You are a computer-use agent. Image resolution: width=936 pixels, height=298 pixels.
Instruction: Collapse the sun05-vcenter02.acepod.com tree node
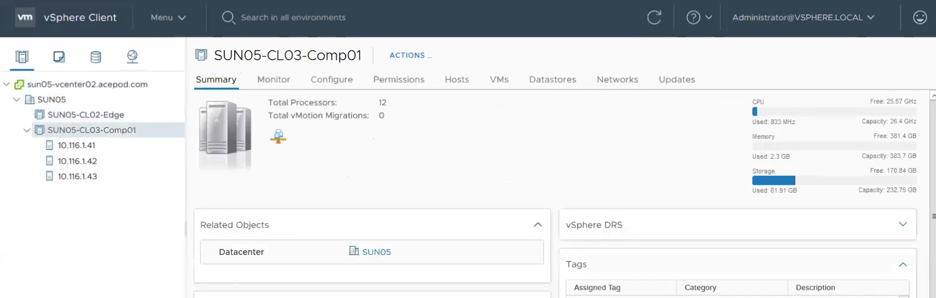tap(7, 84)
